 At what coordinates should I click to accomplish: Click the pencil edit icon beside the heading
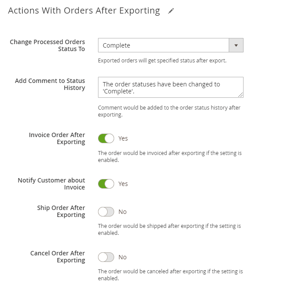171,11
